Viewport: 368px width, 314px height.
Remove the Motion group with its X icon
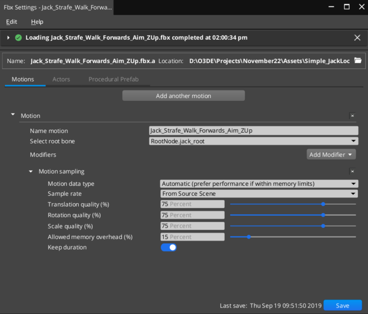tap(352, 116)
